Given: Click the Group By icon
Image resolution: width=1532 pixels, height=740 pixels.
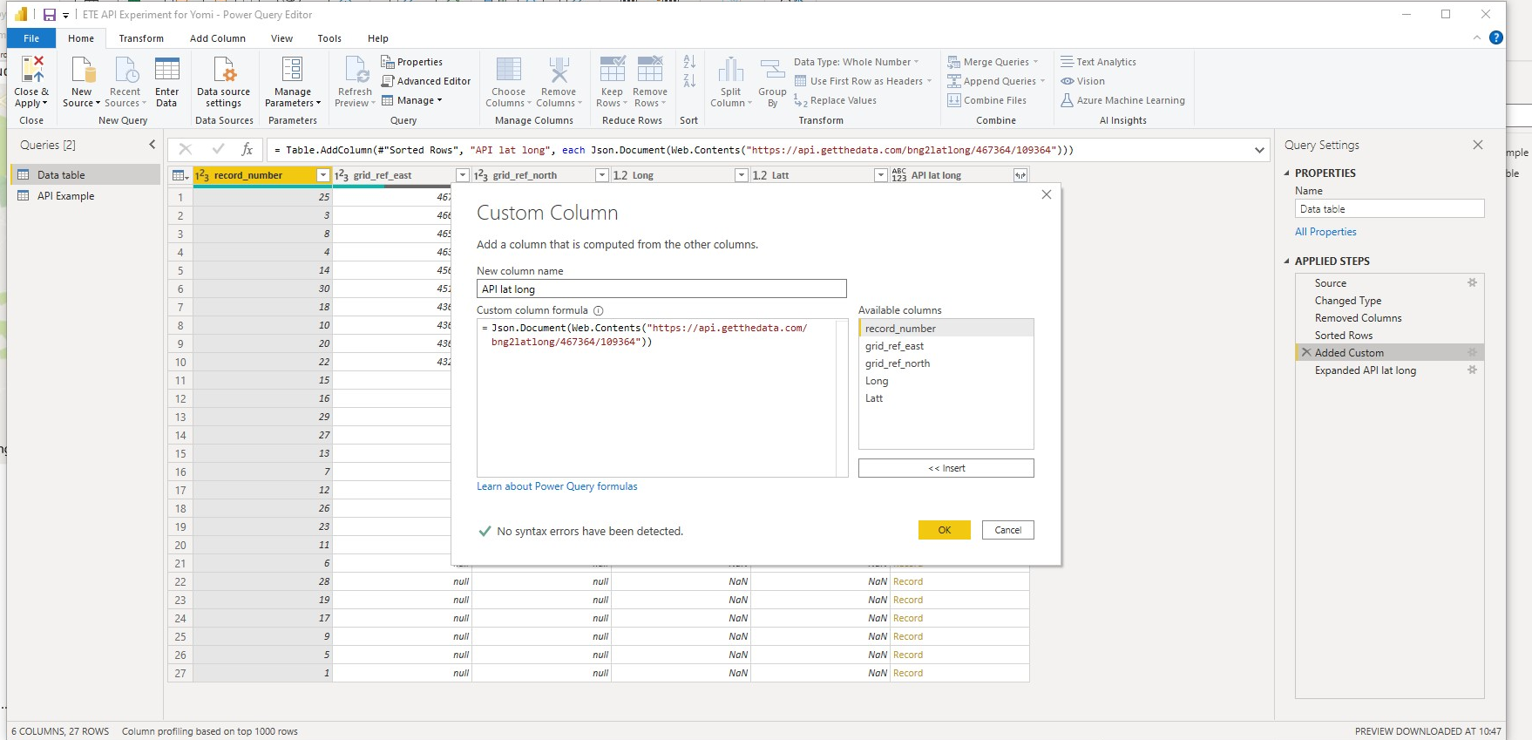Looking at the screenshot, I should (x=772, y=70).
